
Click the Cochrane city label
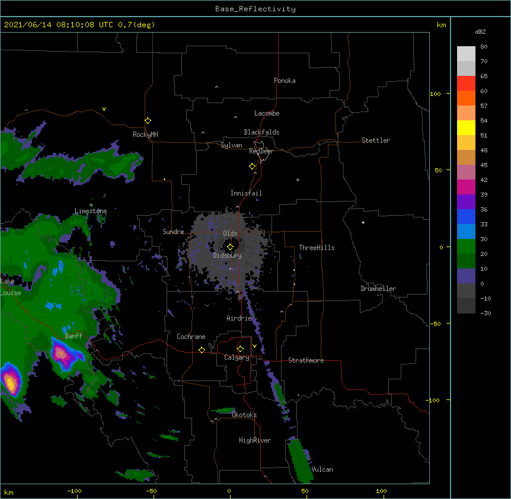pos(191,337)
